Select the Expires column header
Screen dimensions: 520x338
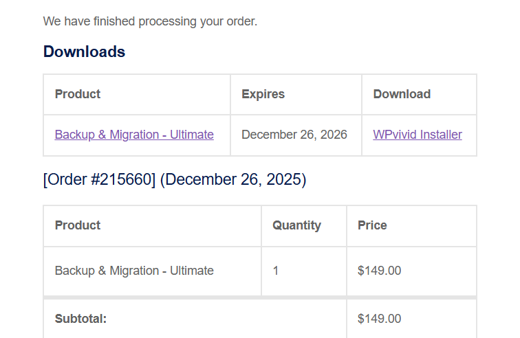[x=263, y=94]
